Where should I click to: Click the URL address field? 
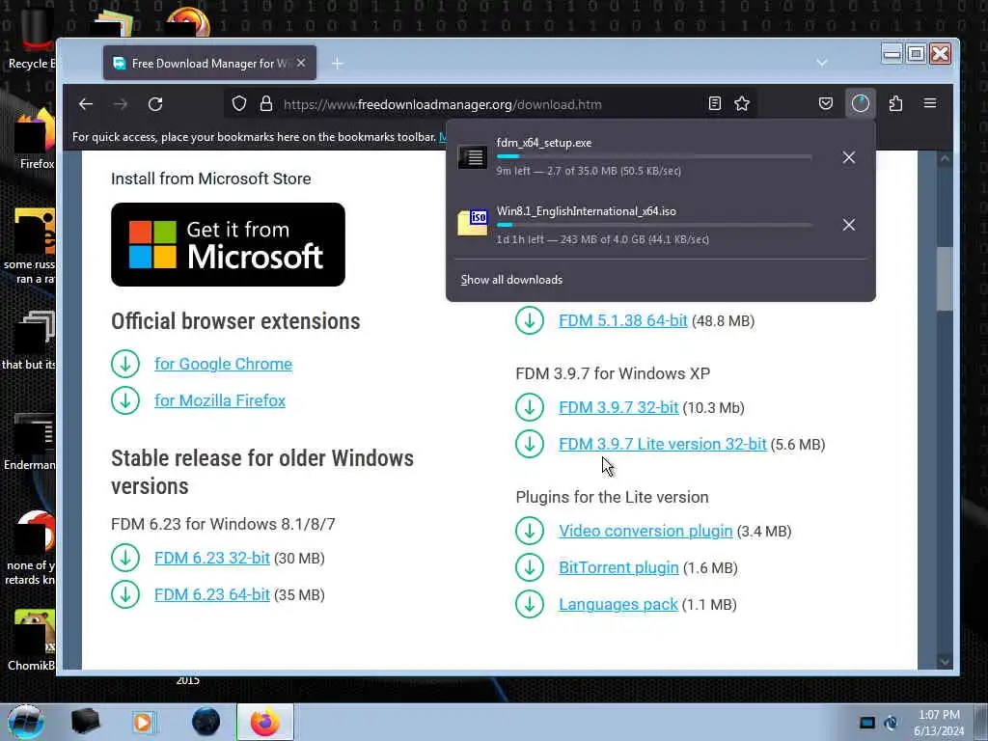point(491,104)
